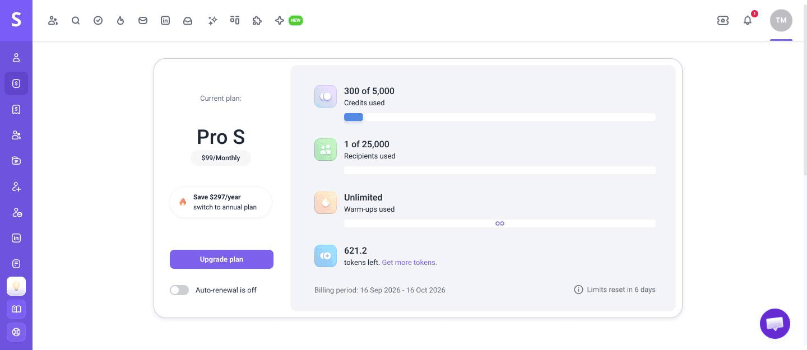Click the Limits reset in 6 days text

point(621,290)
